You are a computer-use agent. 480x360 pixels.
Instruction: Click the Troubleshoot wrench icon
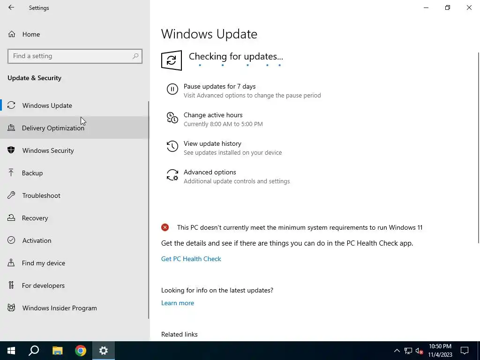[11, 195]
